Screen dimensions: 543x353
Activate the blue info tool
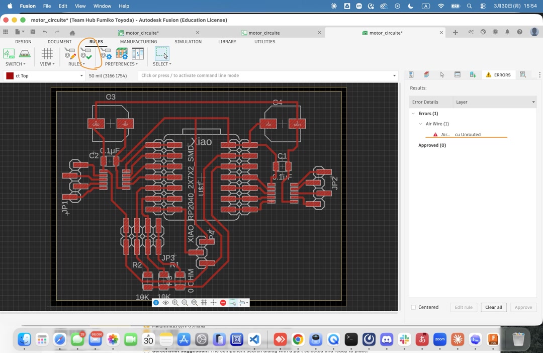point(156,302)
